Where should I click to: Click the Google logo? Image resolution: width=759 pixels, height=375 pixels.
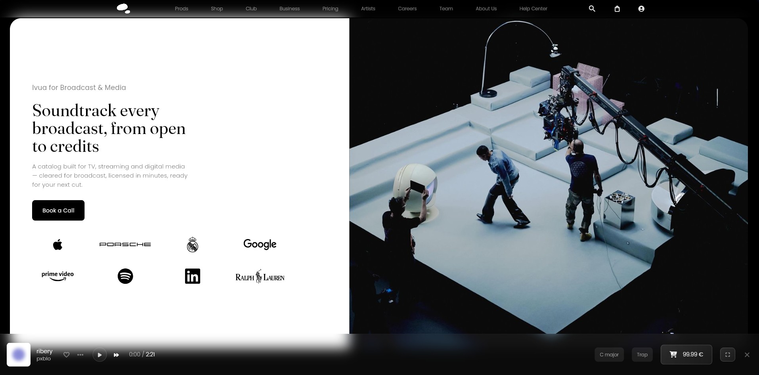click(260, 244)
